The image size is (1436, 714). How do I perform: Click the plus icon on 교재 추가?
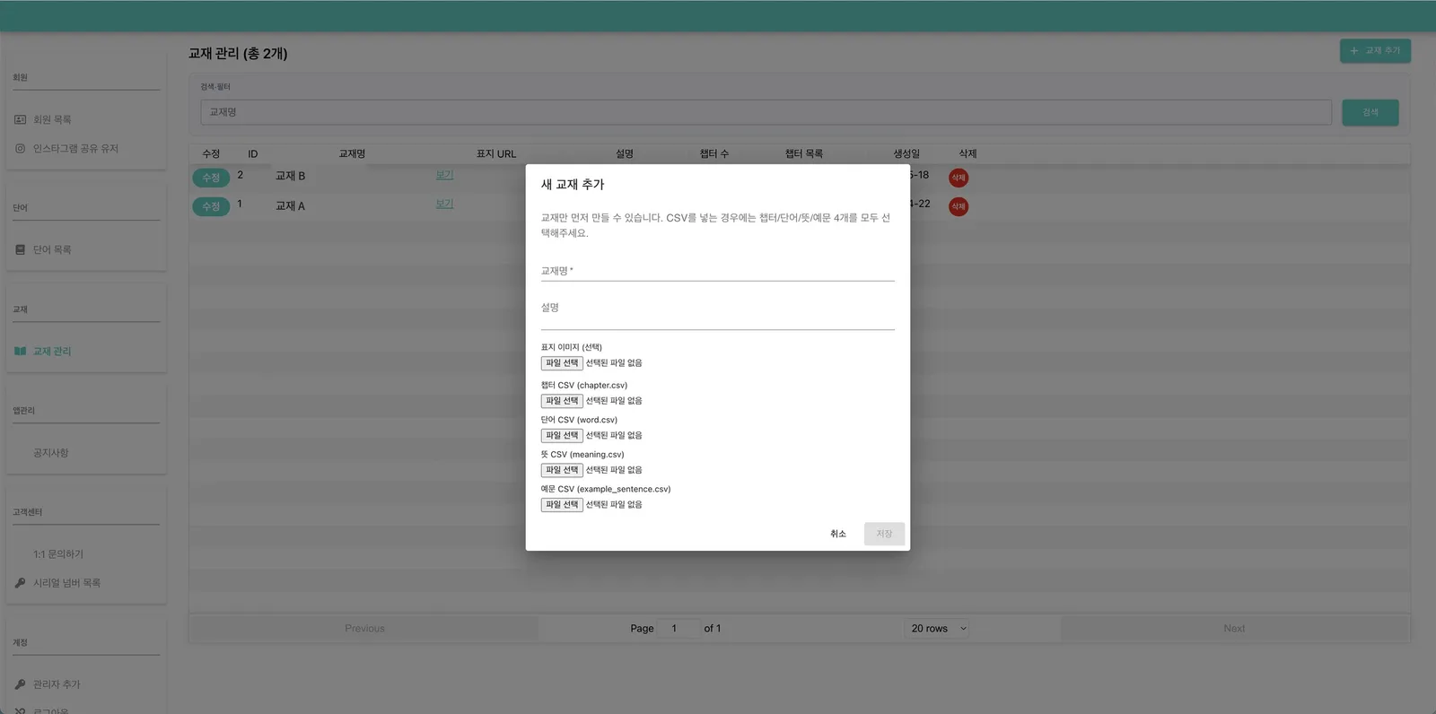pos(1354,51)
